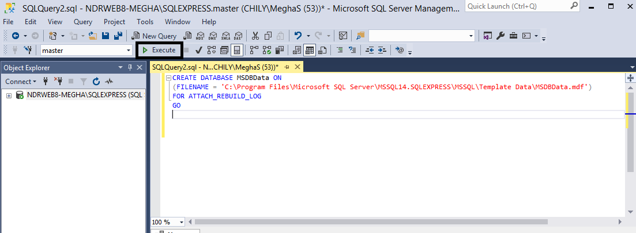
Task: Click the horizontal scrollbar in the editor
Action: [x=371, y=221]
